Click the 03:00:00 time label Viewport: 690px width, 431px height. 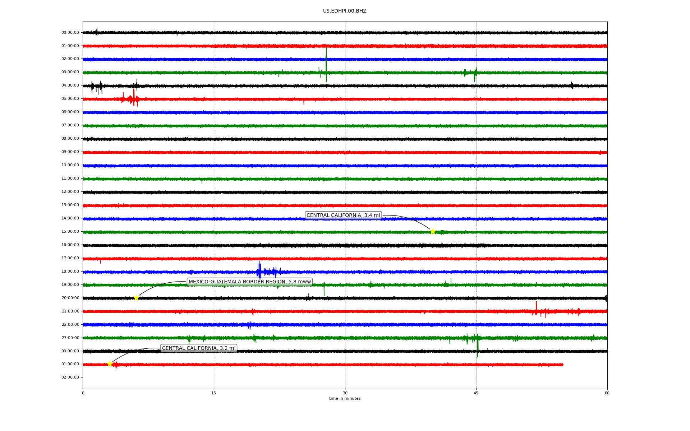(x=70, y=72)
